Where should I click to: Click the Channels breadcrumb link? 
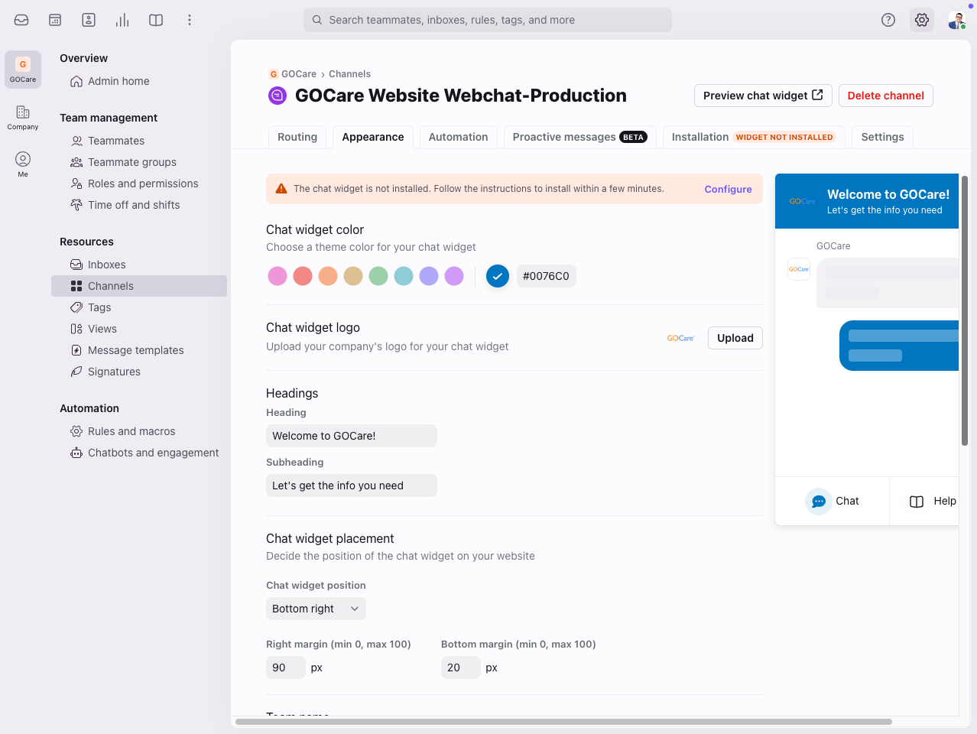(x=349, y=74)
